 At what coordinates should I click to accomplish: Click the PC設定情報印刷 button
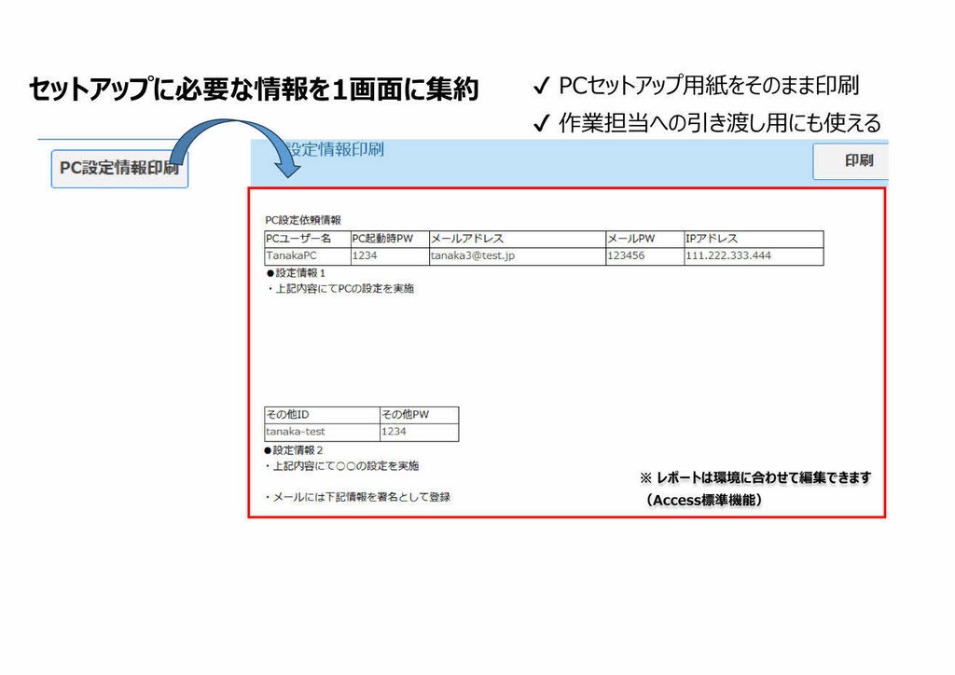click(x=119, y=169)
